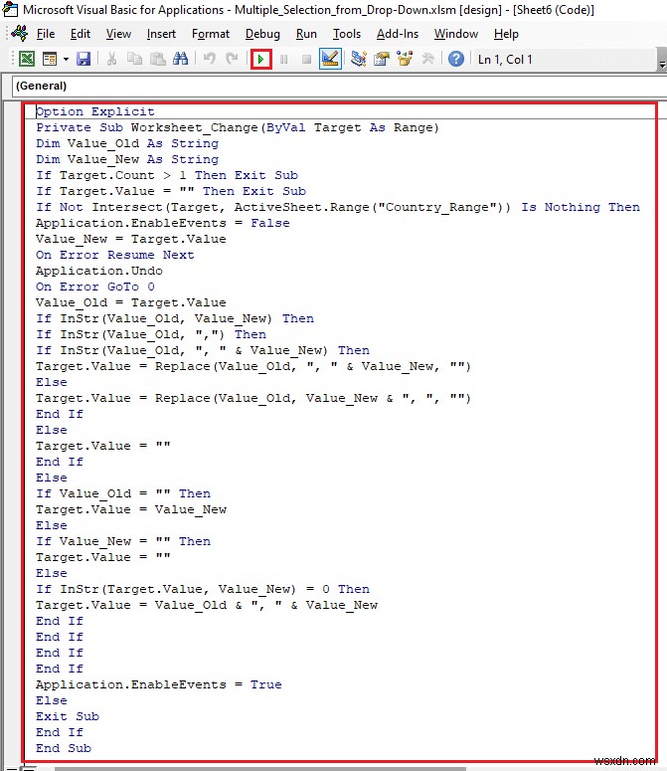Open Find with the binoculars icon
The width and height of the screenshot is (667, 771).
click(x=180, y=60)
